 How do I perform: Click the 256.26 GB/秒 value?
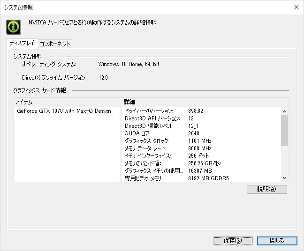point(205,163)
